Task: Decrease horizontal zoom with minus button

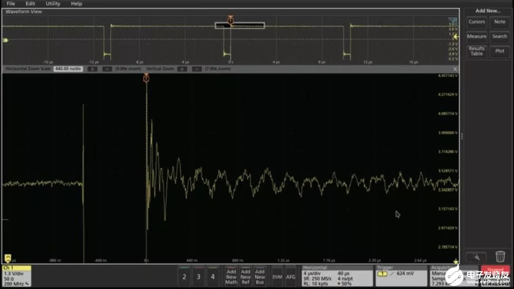Action: pos(107,69)
